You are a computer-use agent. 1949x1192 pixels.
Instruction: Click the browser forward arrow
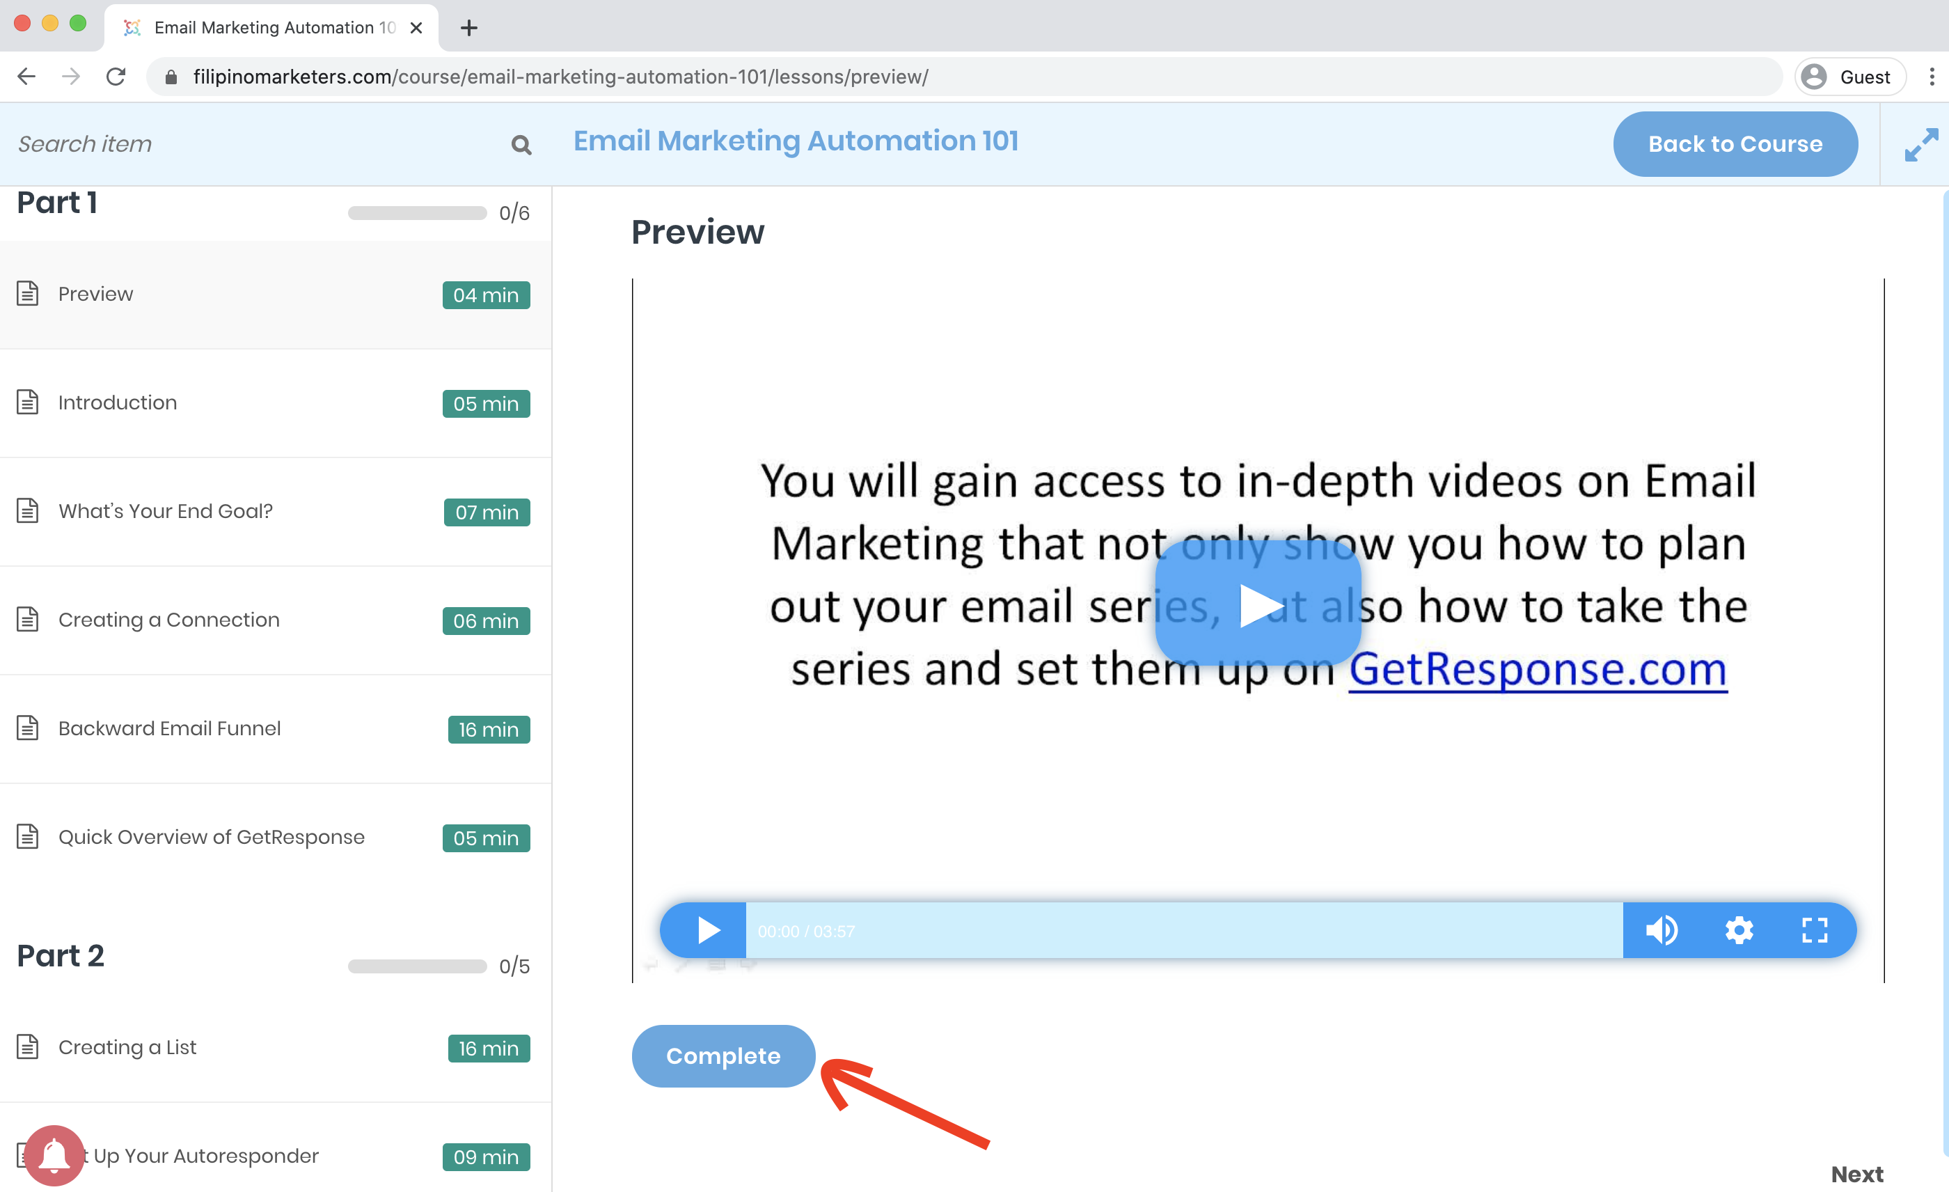point(71,77)
